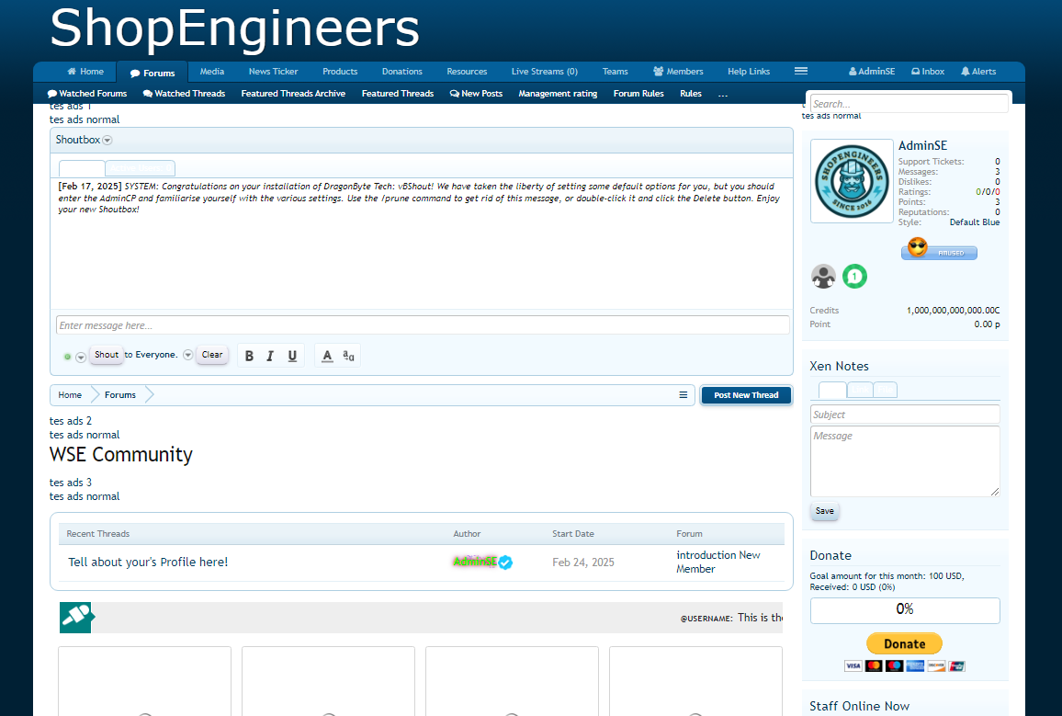
Task: Open the shout recipient dropdown after Everyone
Action: pyautogui.click(x=188, y=355)
